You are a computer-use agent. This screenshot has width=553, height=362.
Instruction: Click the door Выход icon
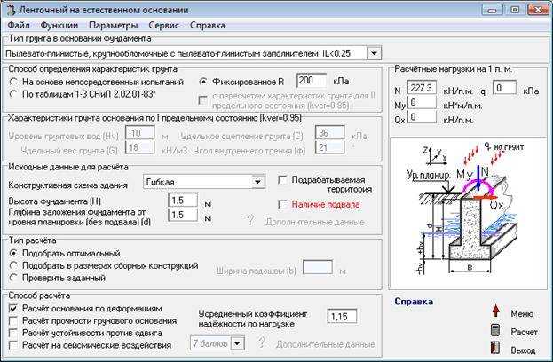(495, 349)
